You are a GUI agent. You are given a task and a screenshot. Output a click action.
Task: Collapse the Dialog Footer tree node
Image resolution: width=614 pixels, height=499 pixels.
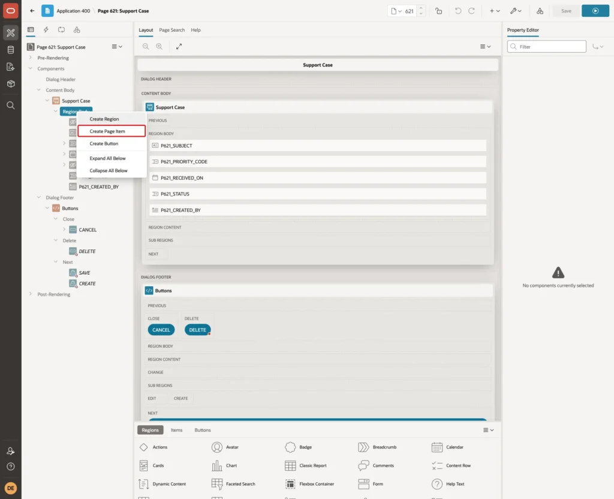pos(39,197)
